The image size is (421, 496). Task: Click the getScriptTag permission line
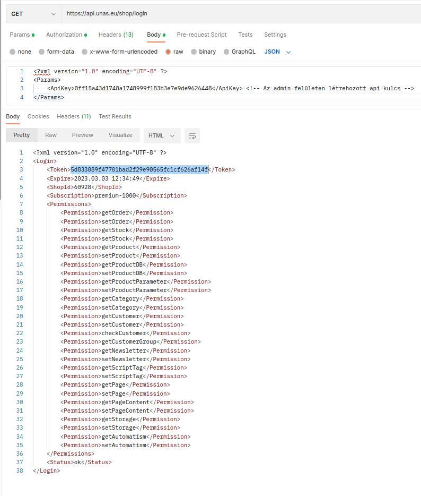pos(124,368)
